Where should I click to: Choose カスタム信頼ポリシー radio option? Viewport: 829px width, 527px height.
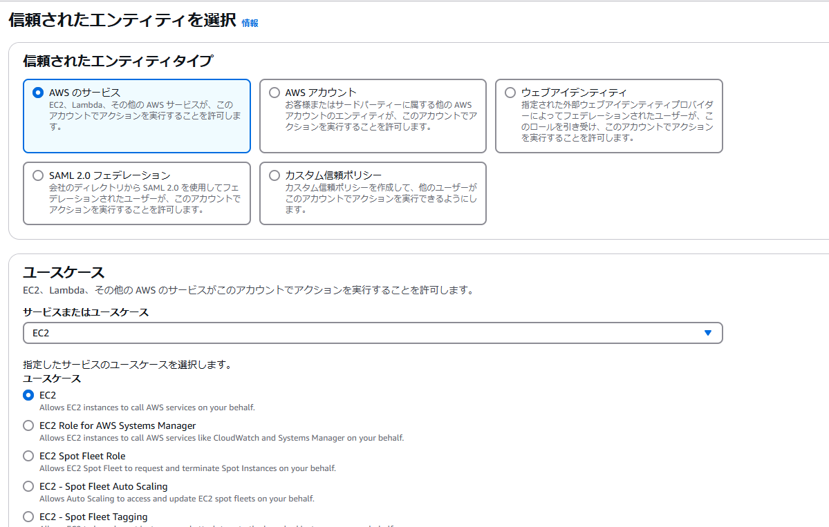[x=274, y=175]
